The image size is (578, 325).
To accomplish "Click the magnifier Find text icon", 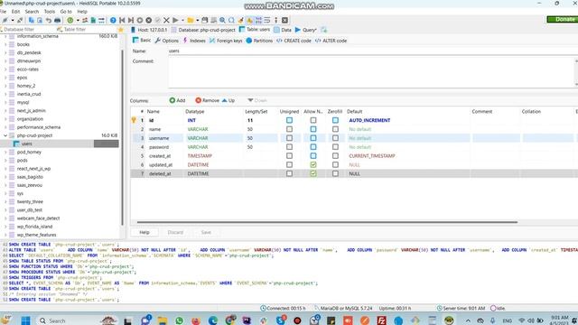I will click(x=223, y=20).
